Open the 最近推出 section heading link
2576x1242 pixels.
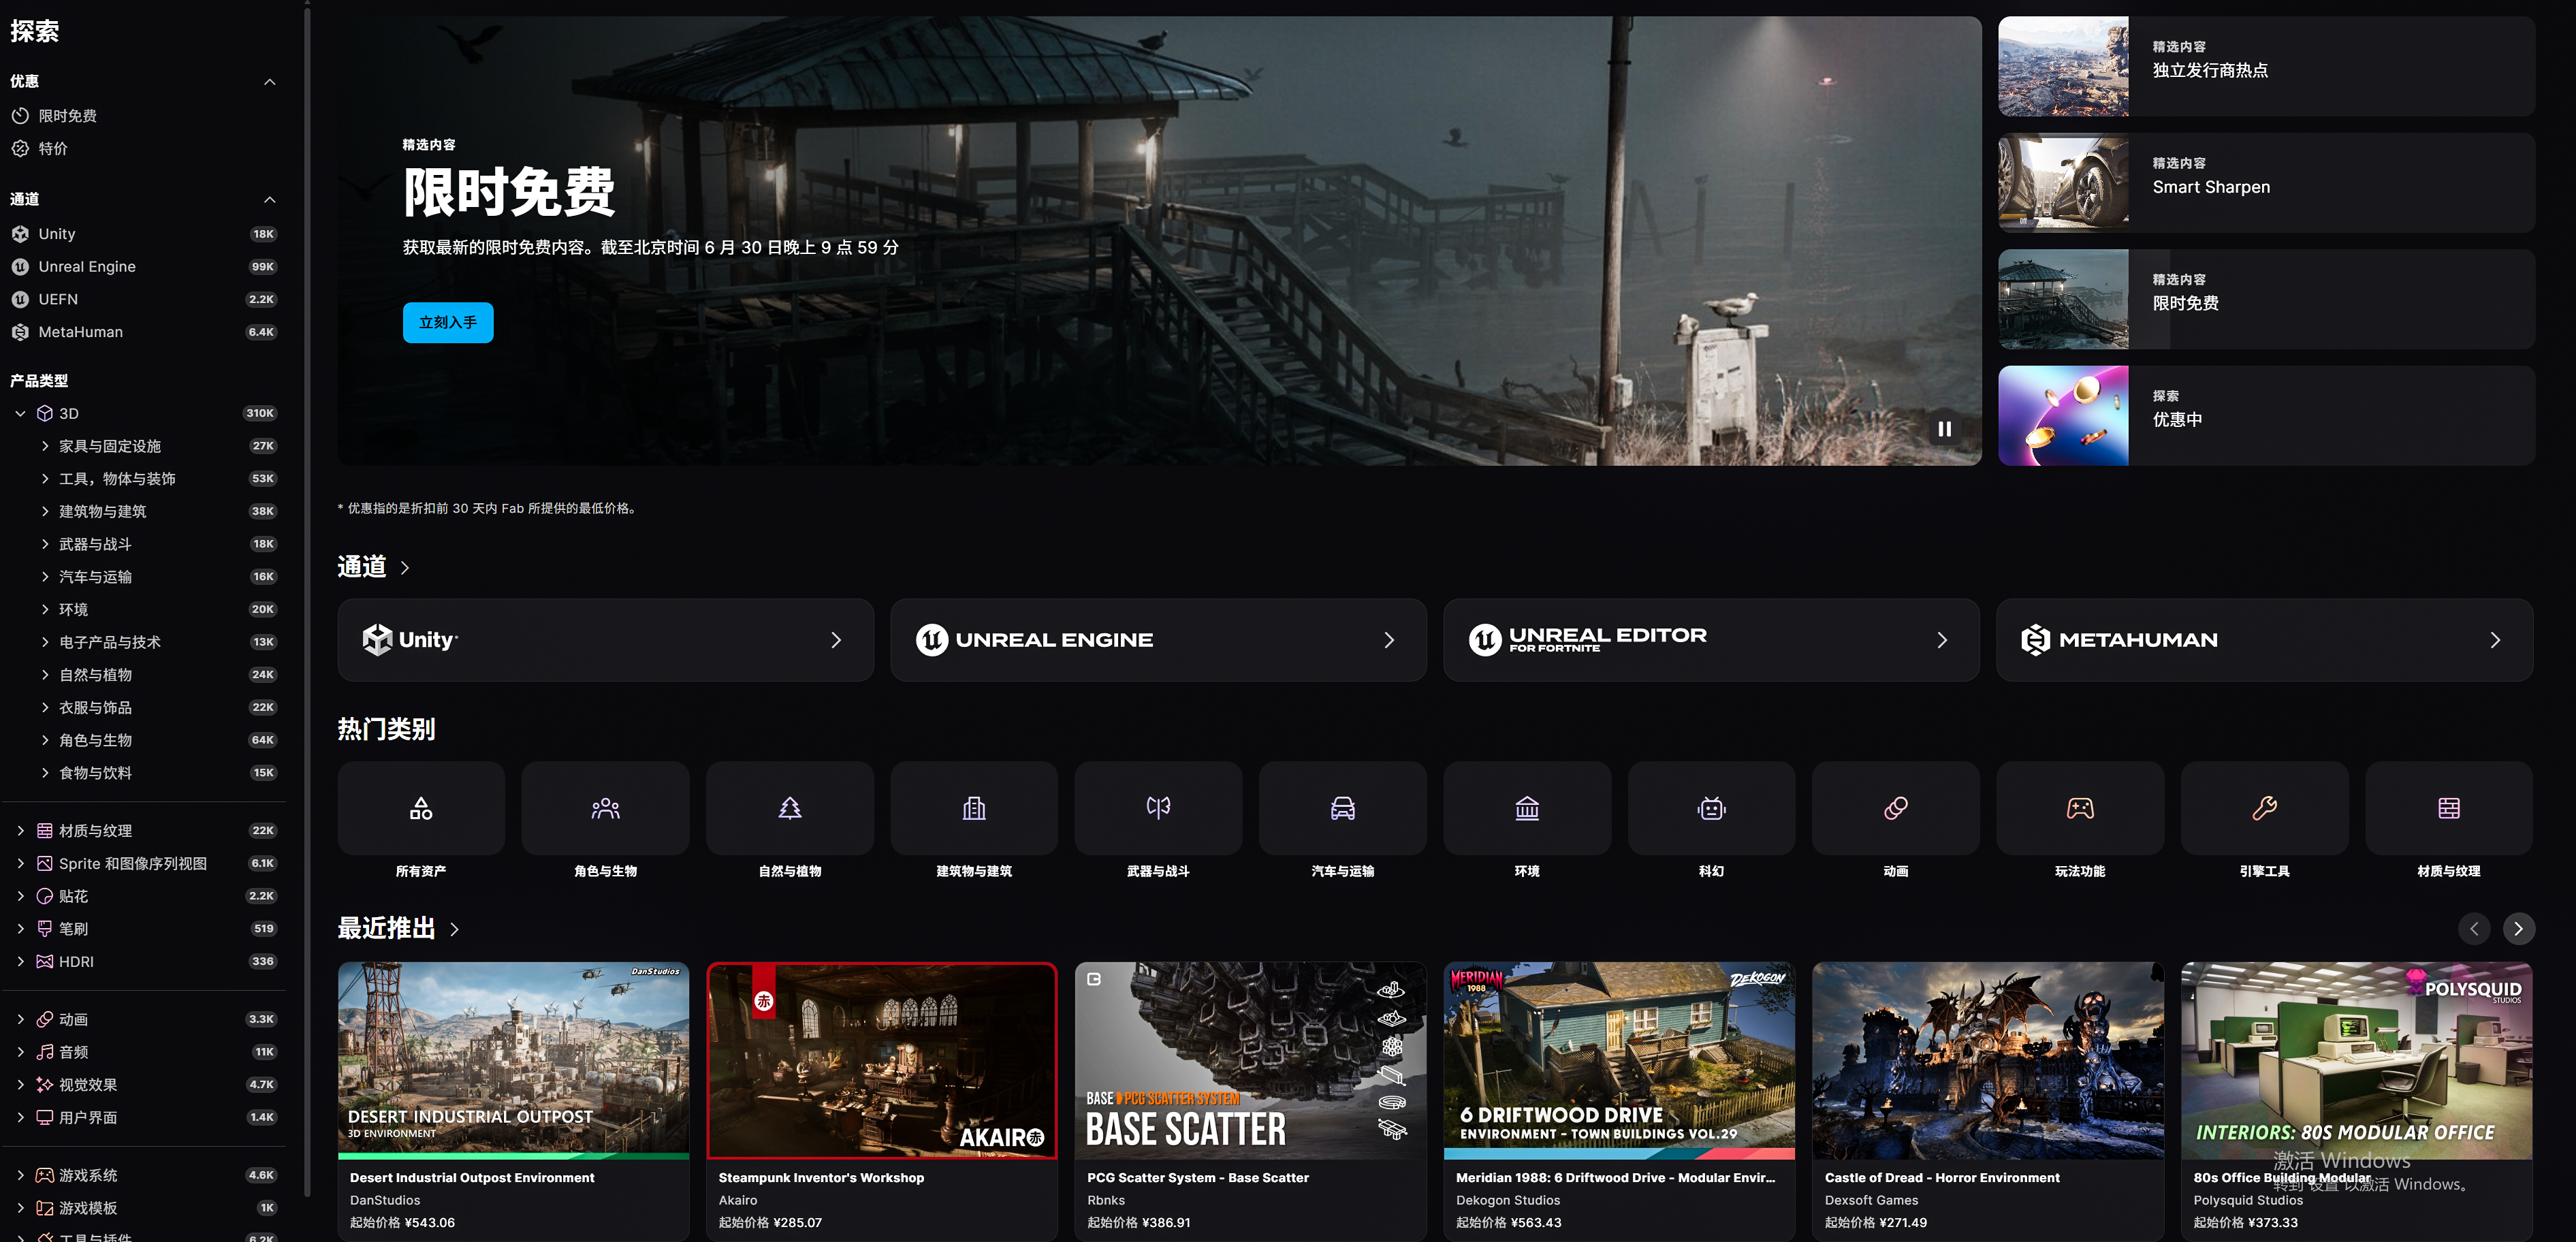point(398,929)
